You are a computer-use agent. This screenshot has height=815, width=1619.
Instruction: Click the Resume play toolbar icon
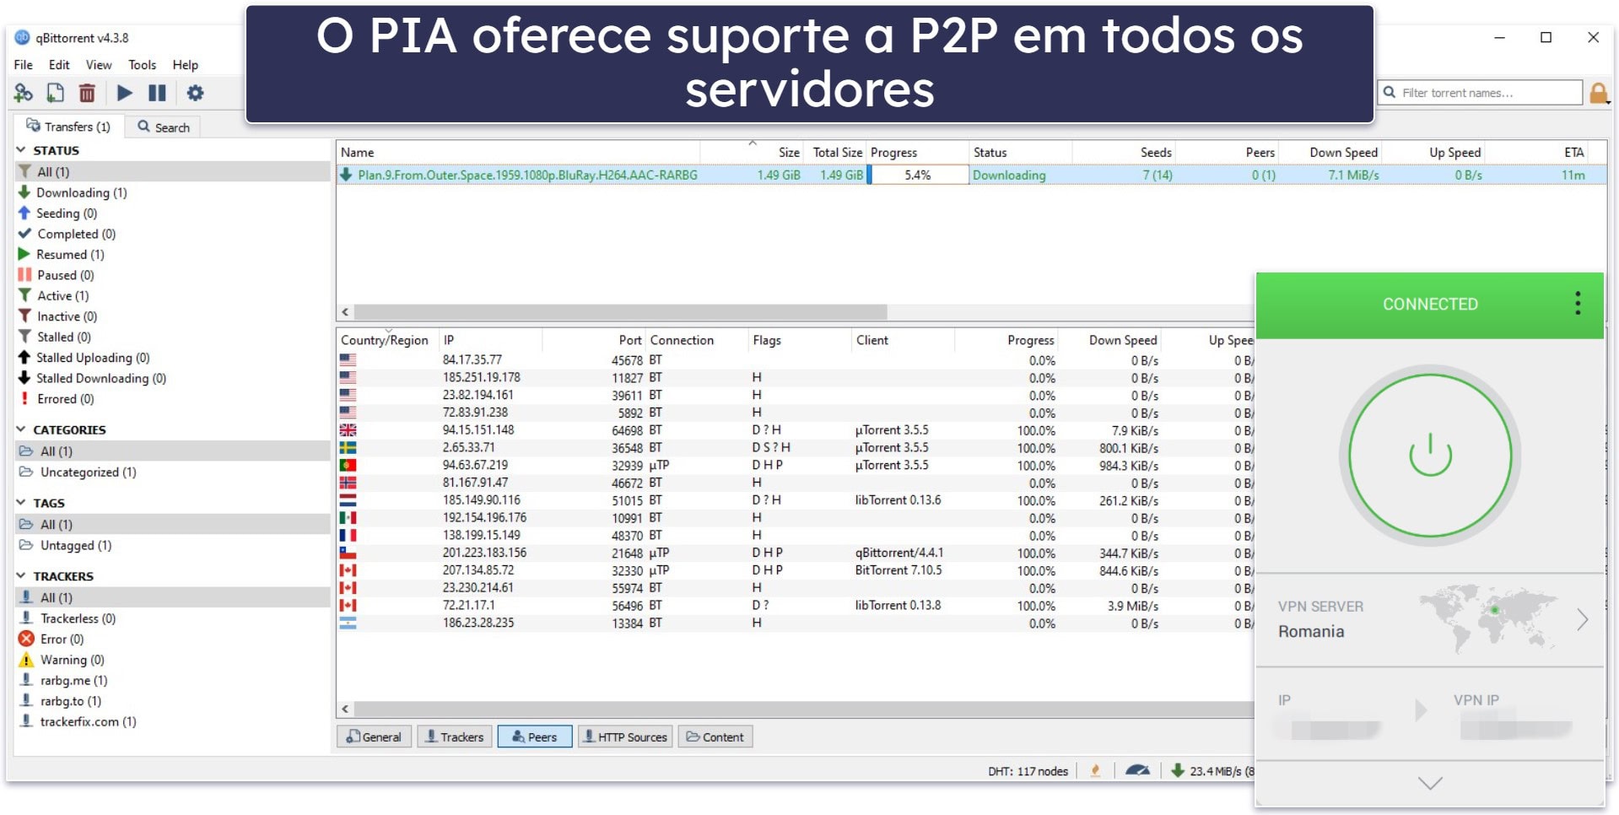tap(124, 93)
